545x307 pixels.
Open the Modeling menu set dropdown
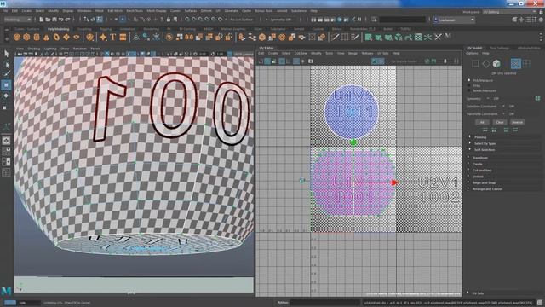pos(18,20)
